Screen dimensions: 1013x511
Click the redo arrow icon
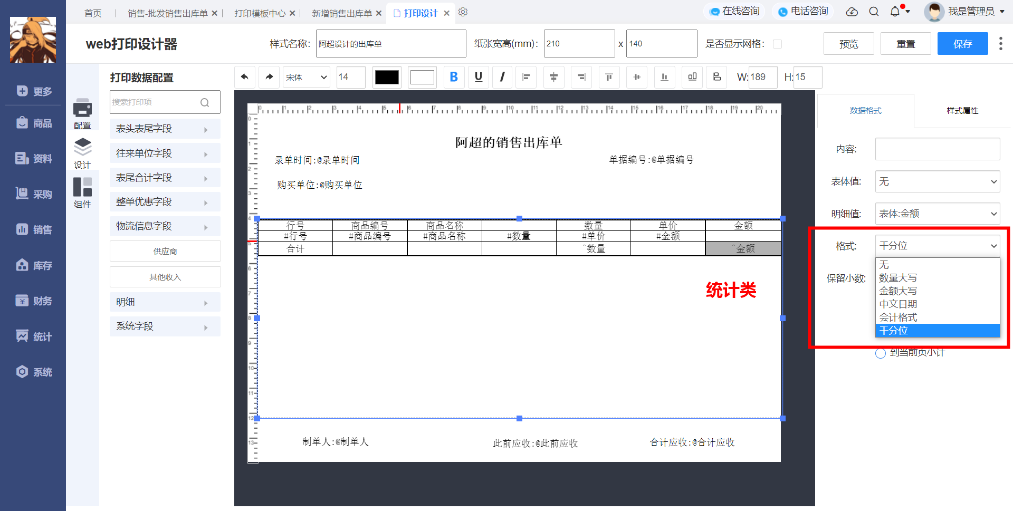point(269,77)
